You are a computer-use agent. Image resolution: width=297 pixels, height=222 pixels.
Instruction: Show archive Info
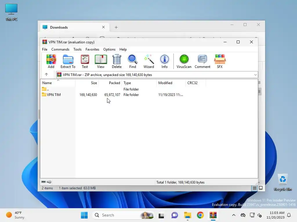164,61
